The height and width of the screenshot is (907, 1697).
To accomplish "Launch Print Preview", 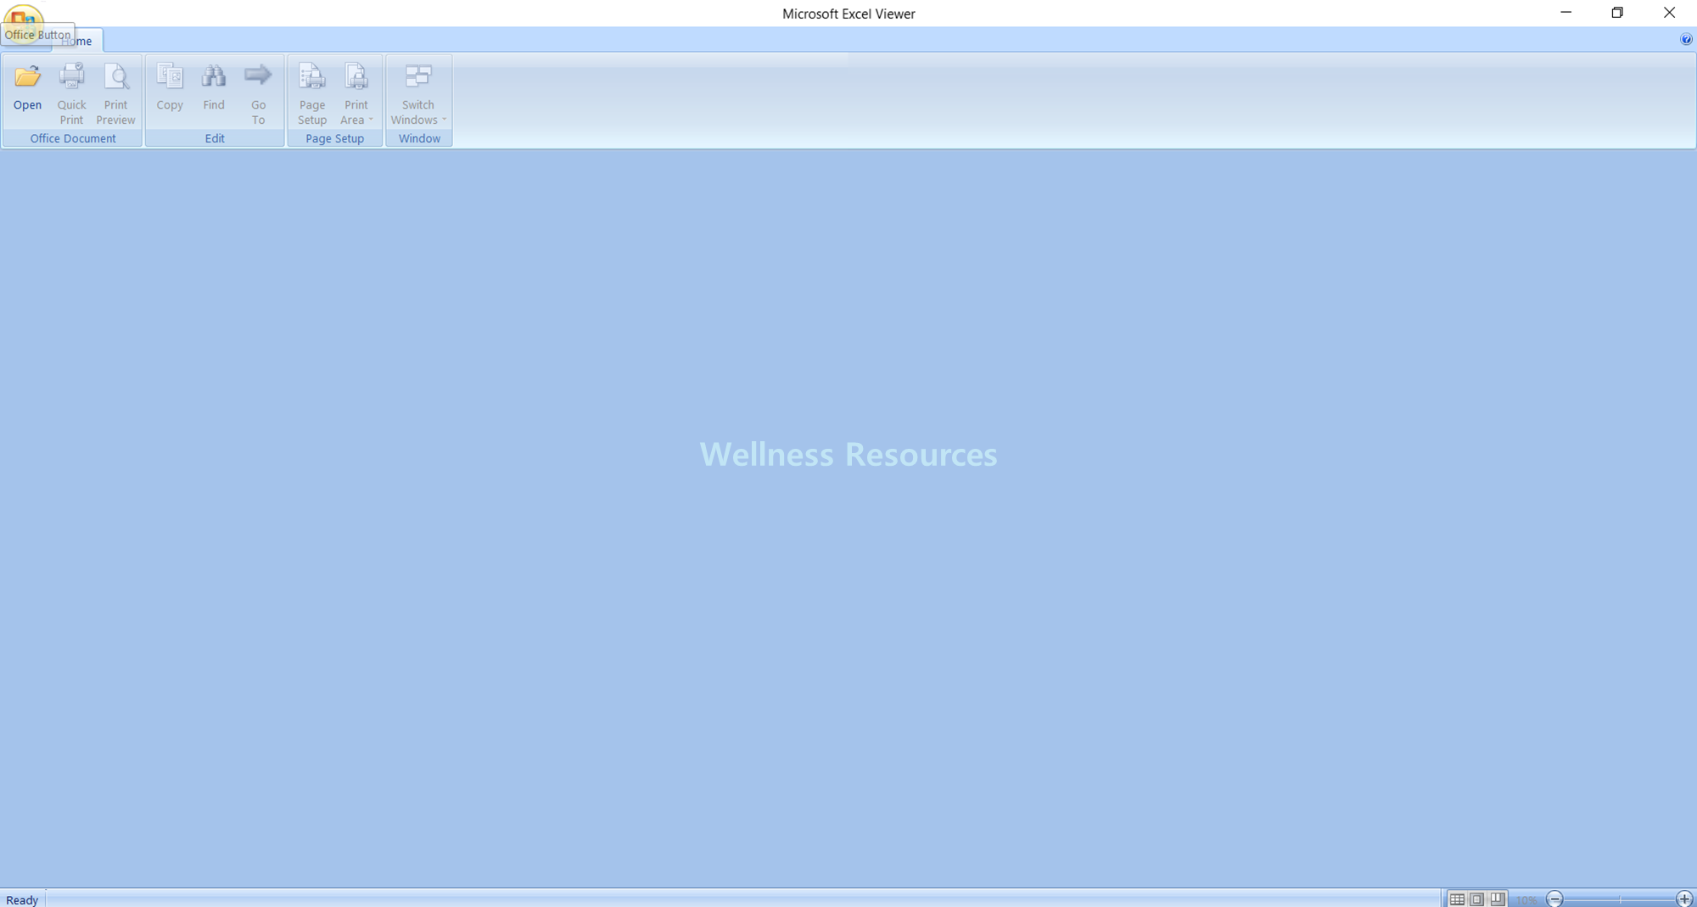I will tap(115, 93).
